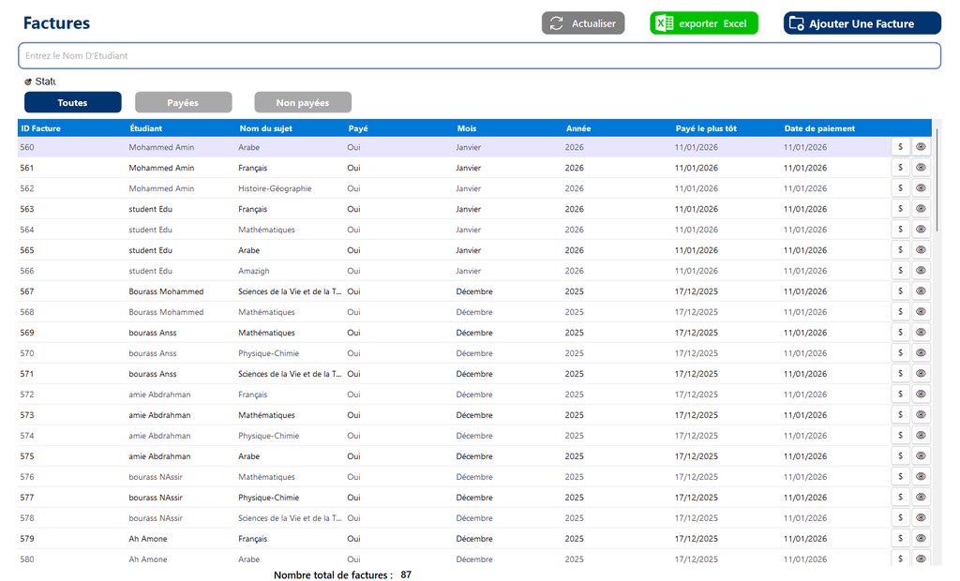Show all invoices with Toutes filter
The image size is (960, 581).
pos(73,102)
